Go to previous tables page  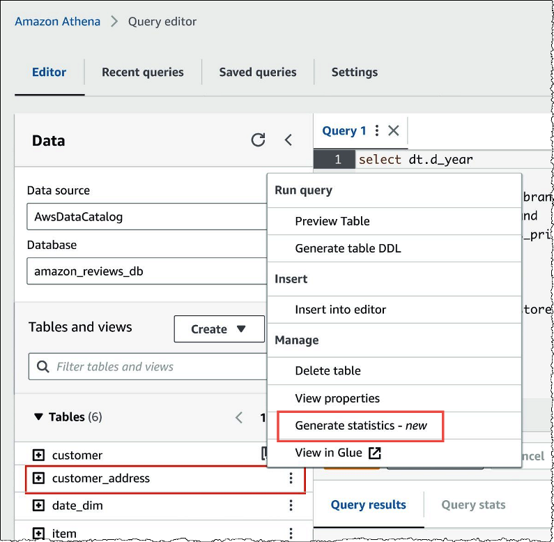[x=239, y=418]
